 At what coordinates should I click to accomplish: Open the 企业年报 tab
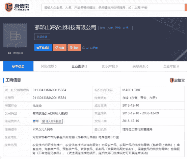coord(171,66)
